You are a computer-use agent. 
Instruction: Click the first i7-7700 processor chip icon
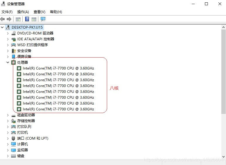[x=19, y=68]
